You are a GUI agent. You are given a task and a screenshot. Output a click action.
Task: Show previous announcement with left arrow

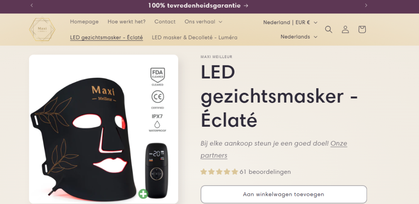(x=32, y=5)
